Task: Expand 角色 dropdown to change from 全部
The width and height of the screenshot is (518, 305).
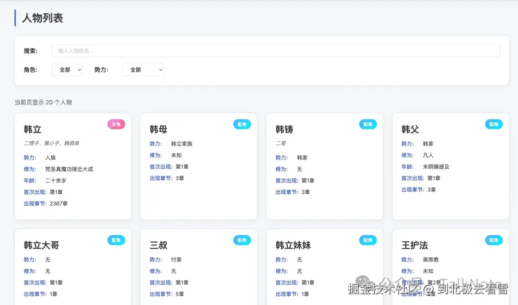Action: [x=67, y=70]
